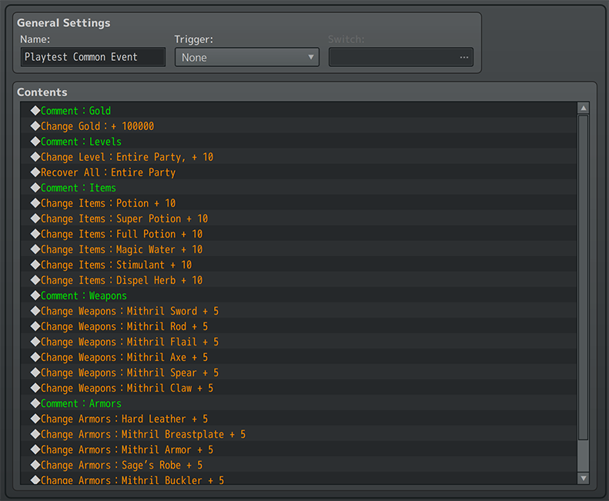The width and height of the screenshot is (609, 501).
Task: Select the Change Armors Sage's Robe line
Action: coord(299,466)
